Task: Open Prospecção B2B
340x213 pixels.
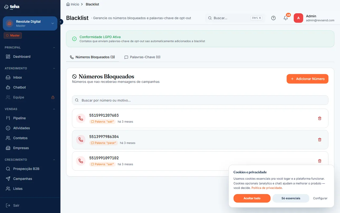Action: point(30,169)
